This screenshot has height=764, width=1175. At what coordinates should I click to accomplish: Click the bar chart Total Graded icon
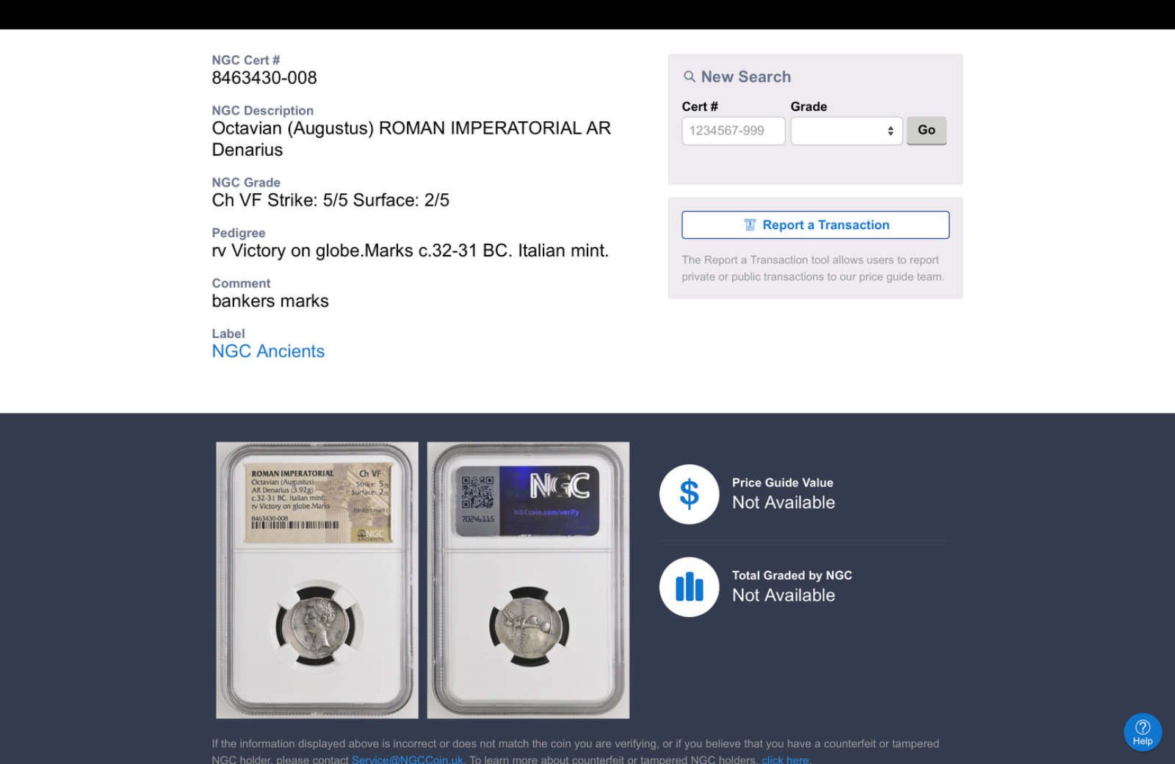pyautogui.click(x=689, y=587)
